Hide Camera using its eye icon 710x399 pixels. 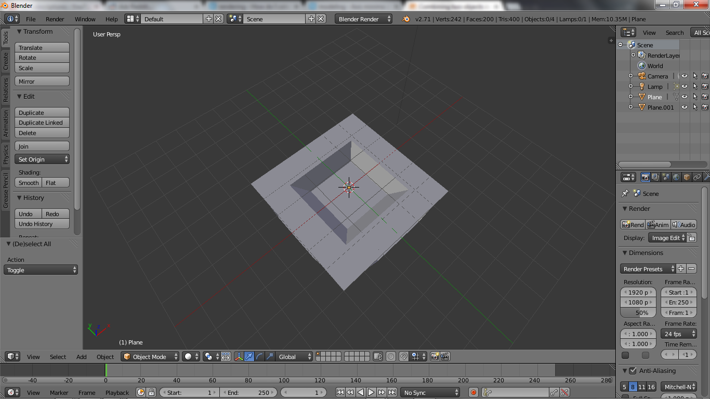(685, 76)
